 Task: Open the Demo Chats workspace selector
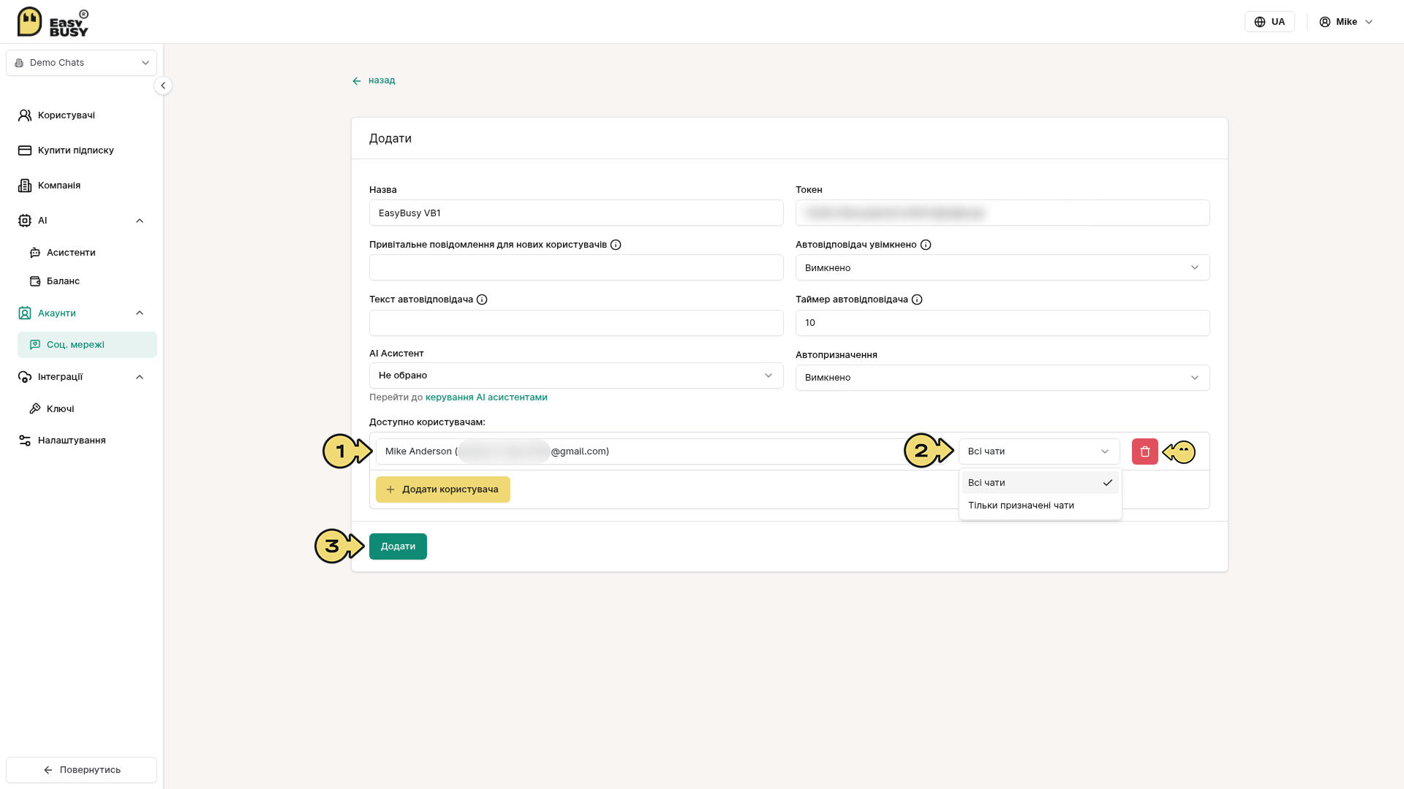[81, 63]
